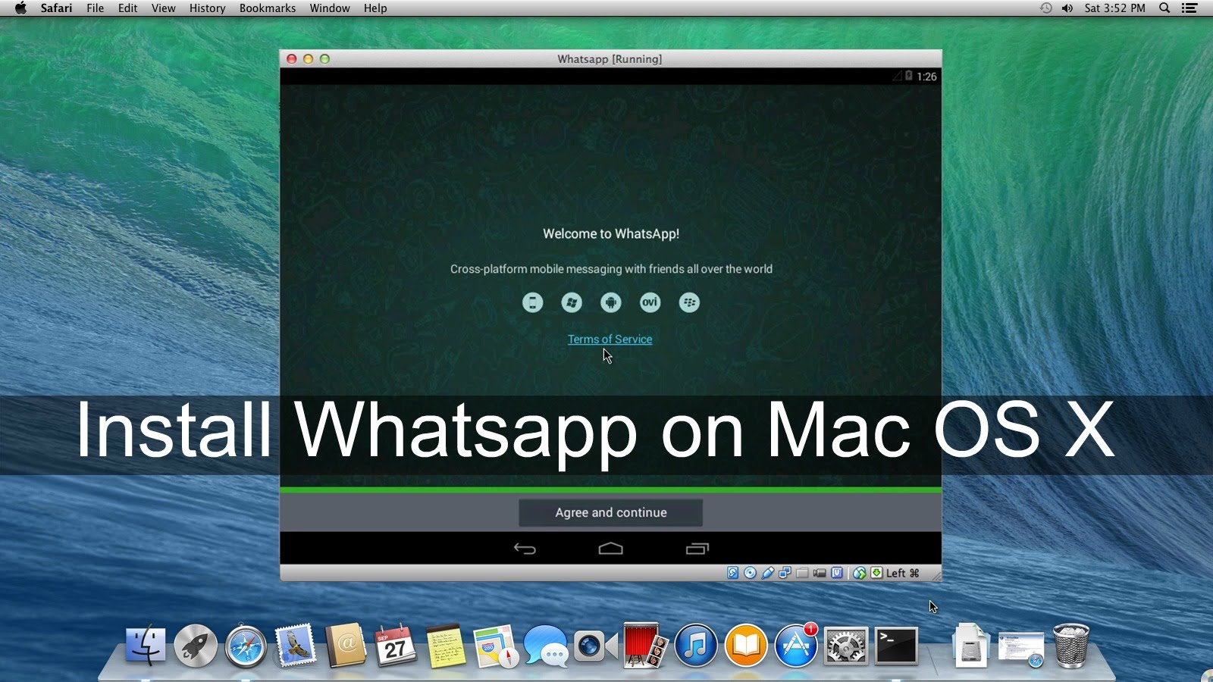Open the Bookmarks menu

pyautogui.click(x=267, y=8)
